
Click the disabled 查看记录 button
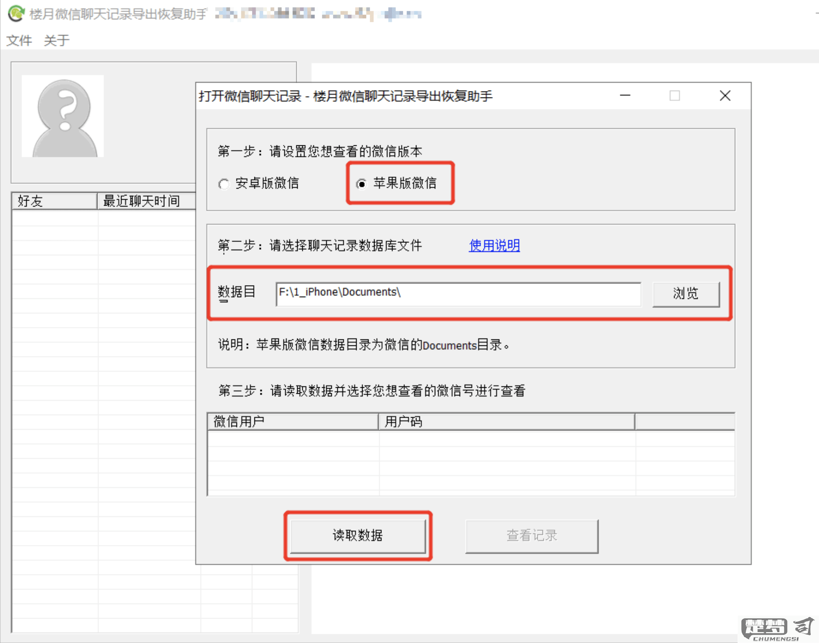pyautogui.click(x=532, y=536)
